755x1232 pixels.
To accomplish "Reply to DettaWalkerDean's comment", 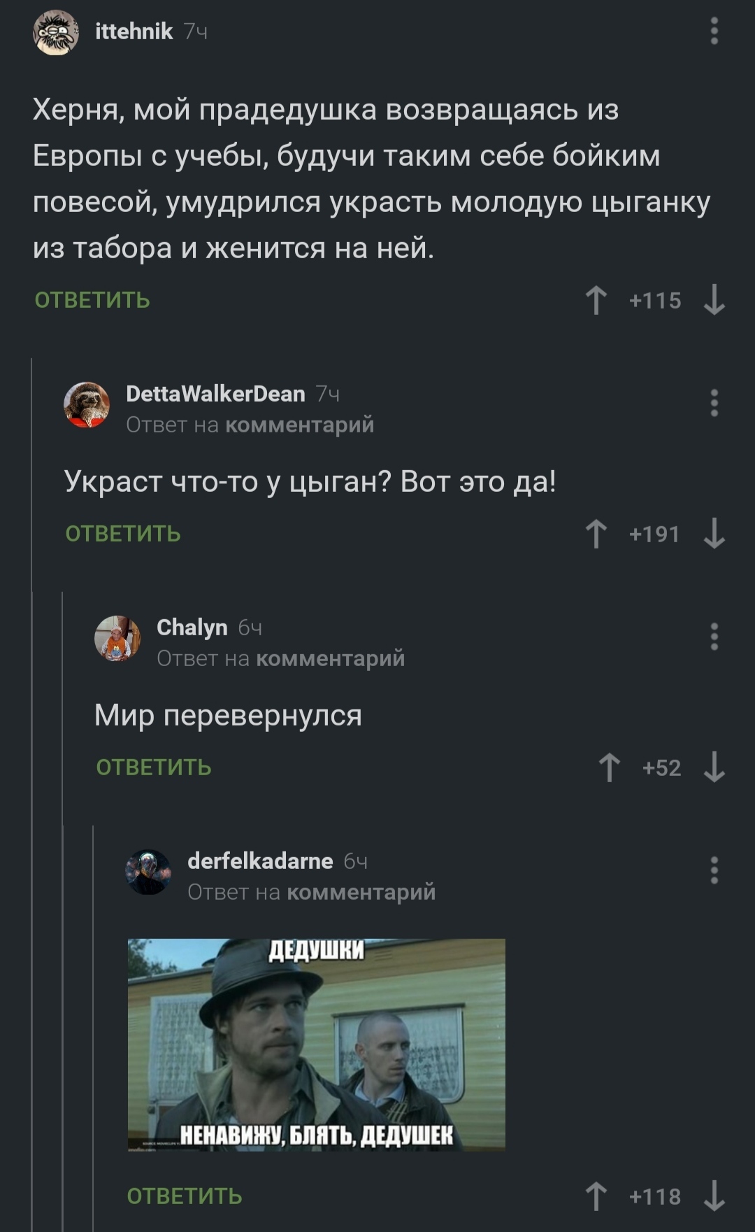I will [x=123, y=534].
